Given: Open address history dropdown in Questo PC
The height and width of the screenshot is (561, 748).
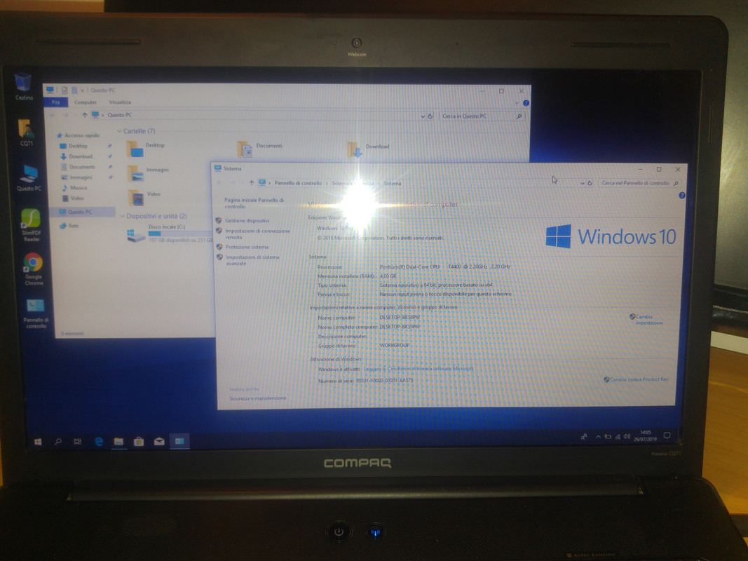Looking at the screenshot, I should (x=423, y=116).
